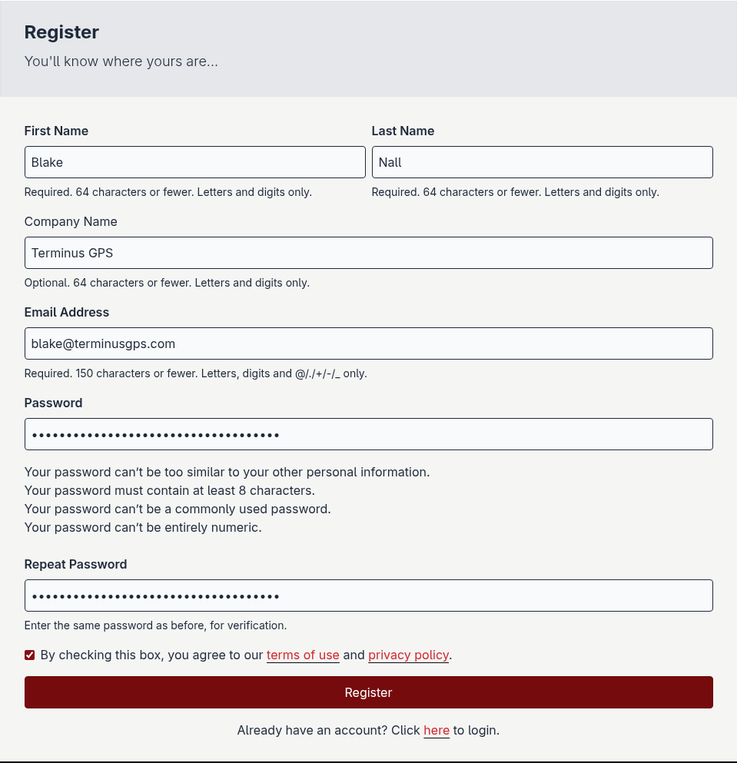Click inside the Last Name field
The image size is (737, 763).
click(x=542, y=162)
